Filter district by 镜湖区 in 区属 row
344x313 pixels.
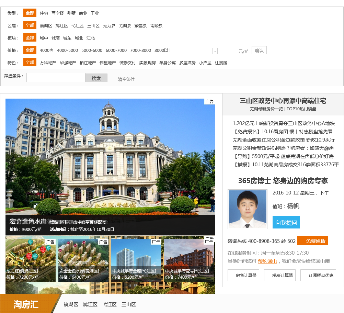(46, 26)
